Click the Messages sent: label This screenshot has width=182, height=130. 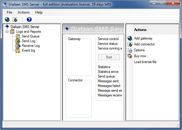click(x=109, y=81)
